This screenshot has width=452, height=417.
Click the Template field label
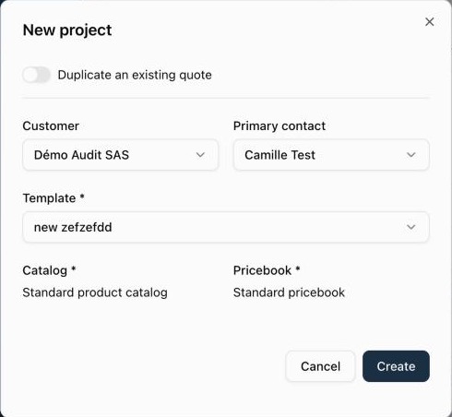coord(49,198)
